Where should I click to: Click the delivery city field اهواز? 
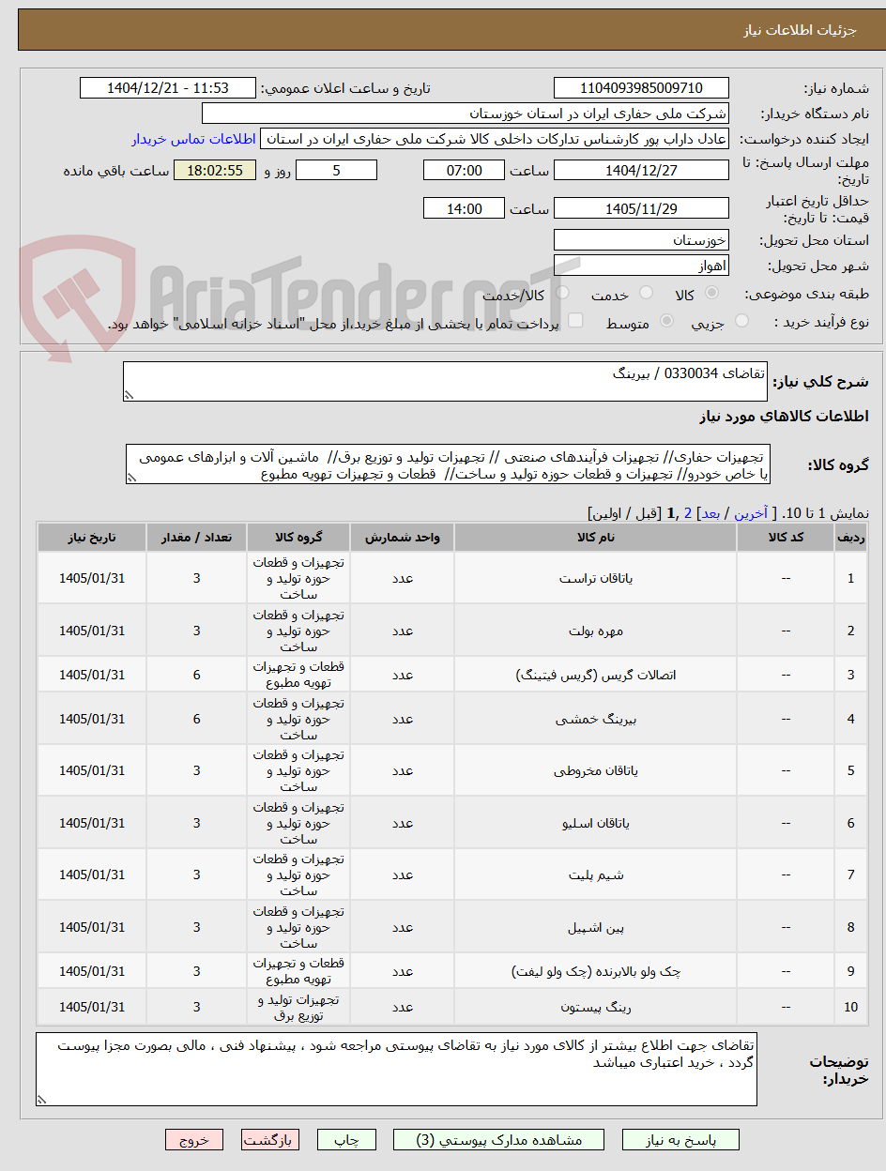641,265
